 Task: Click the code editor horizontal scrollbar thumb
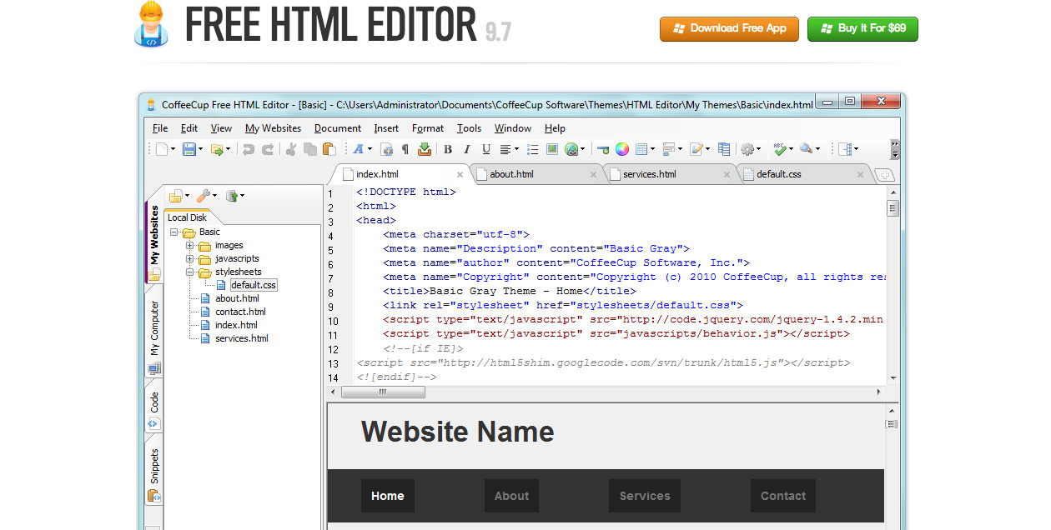(x=382, y=392)
